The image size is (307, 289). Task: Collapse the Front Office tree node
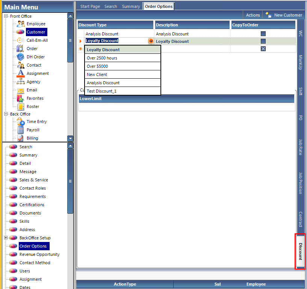[x=6, y=16]
